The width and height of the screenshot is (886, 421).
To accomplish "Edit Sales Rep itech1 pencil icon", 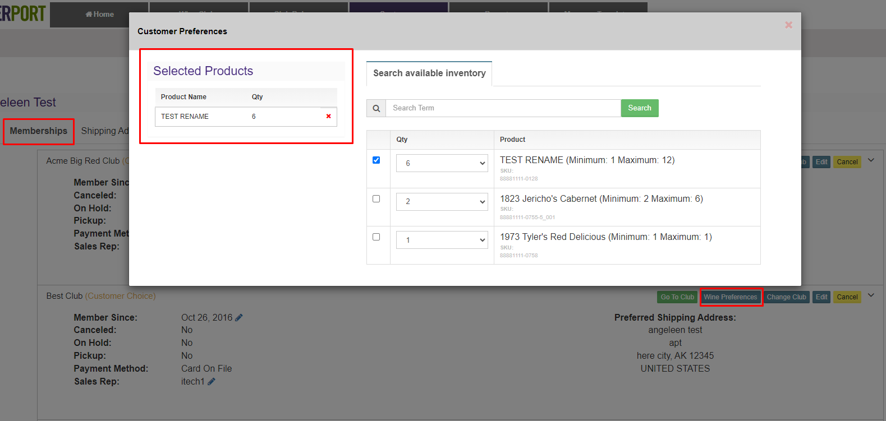I will (x=212, y=382).
